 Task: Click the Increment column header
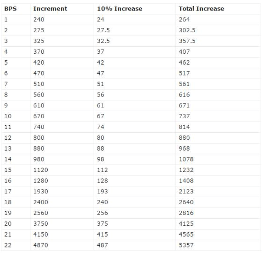pyautogui.click(x=50, y=9)
